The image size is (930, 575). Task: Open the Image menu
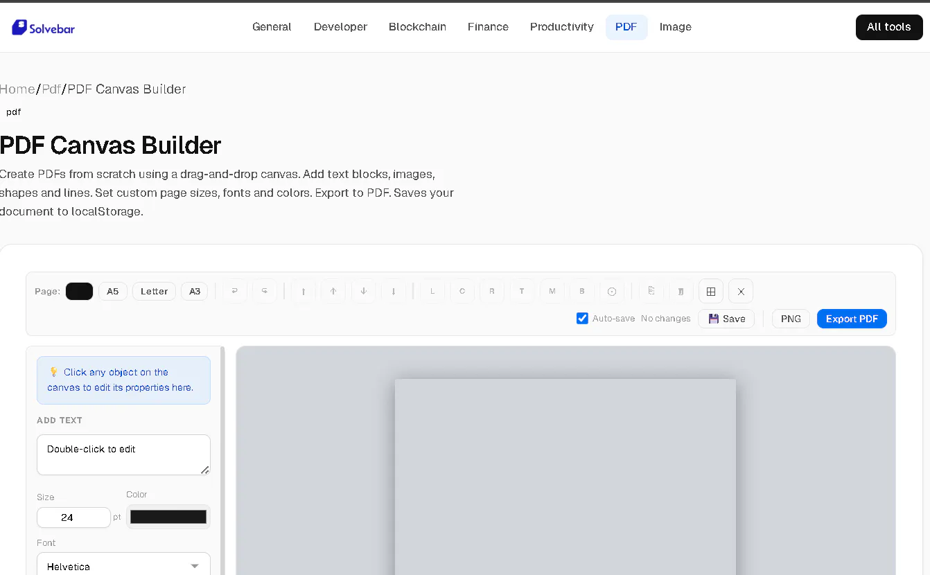click(676, 27)
